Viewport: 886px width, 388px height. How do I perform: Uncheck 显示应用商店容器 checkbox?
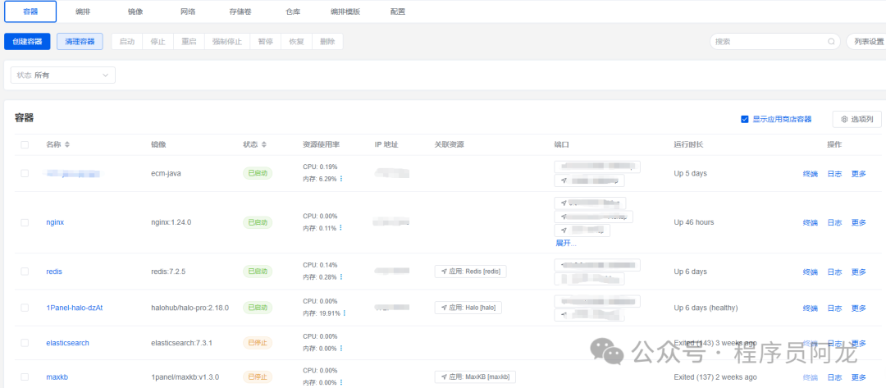point(745,119)
